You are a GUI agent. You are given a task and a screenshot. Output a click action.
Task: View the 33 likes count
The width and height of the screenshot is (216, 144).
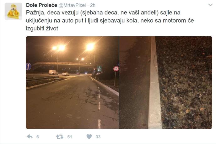pos(98,137)
